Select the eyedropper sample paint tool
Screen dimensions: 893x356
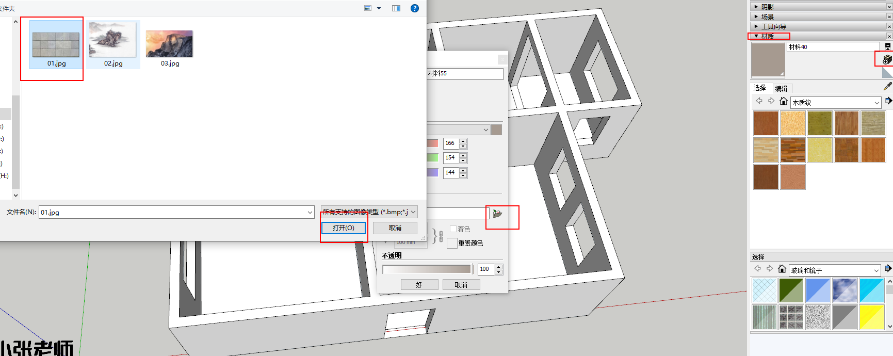[x=887, y=87]
